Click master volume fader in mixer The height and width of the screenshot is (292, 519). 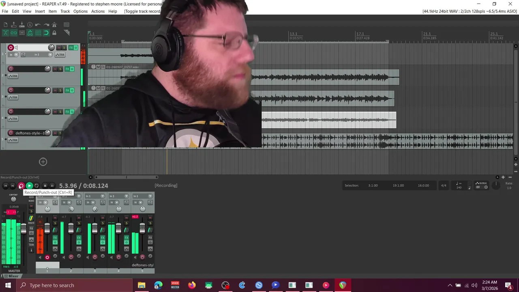tap(24, 228)
